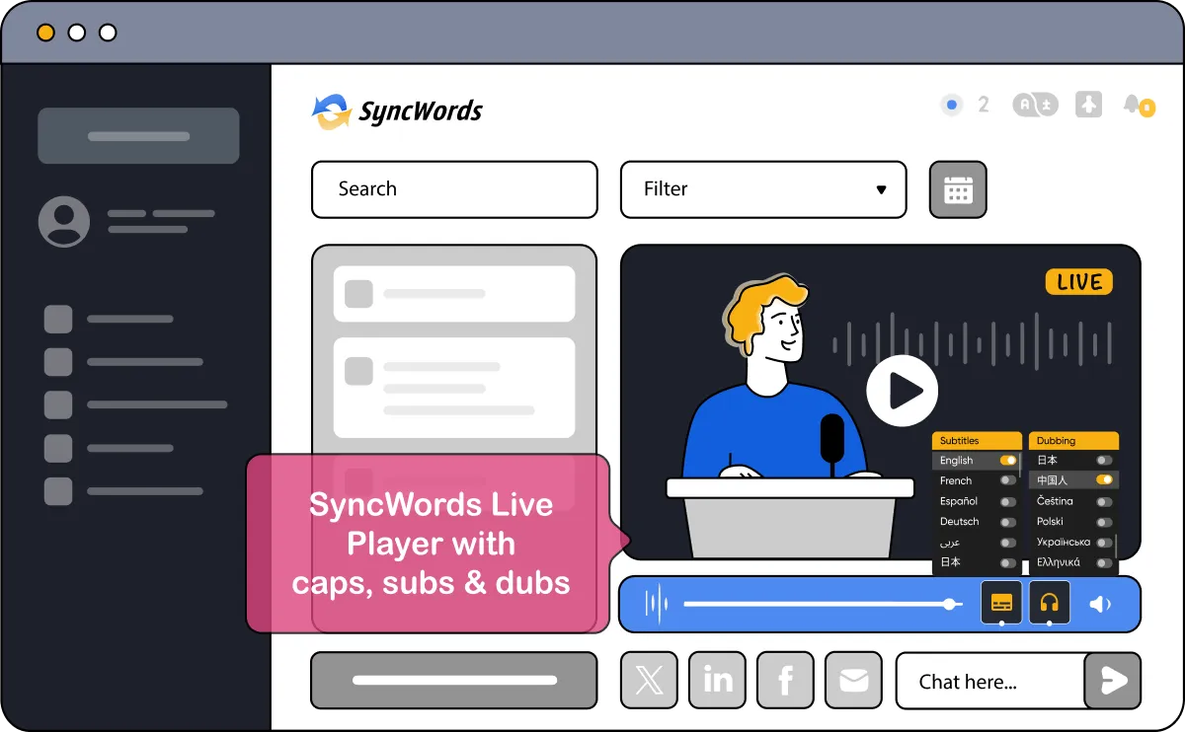Open the calendar icon beside Filter
The image size is (1185, 732).
957,189
